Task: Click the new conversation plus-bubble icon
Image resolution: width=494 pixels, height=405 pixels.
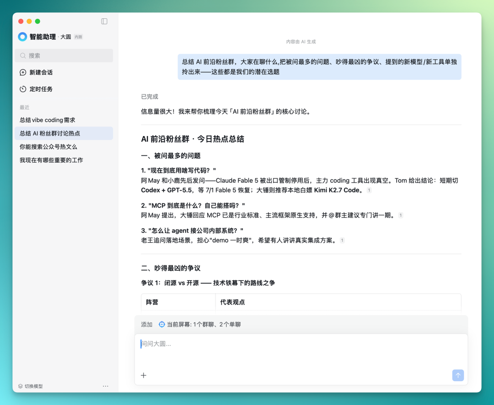Action: point(23,72)
